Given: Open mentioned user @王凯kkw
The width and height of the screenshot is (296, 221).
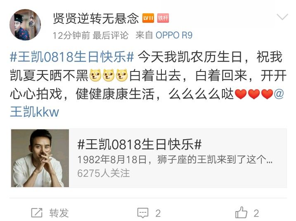Looking at the screenshot, I should pos(35,112).
